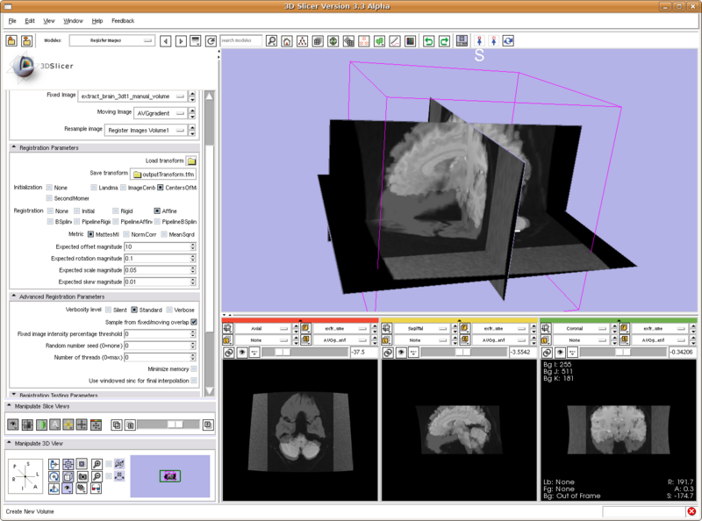Screen dimensions: 702x521
Task: Open the module search magnifier icon
Action: (270, 39)
